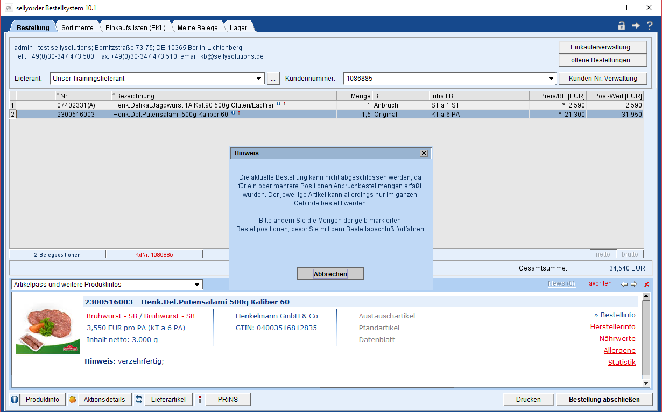
Task: Go to next product info with right arrow
Action: 633,284
